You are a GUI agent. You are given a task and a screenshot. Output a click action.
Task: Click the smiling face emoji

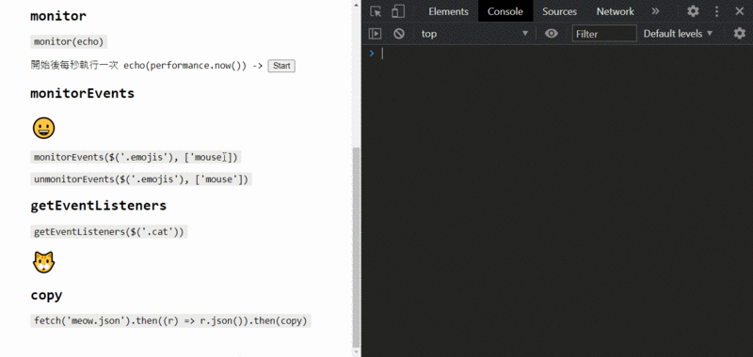43,129
